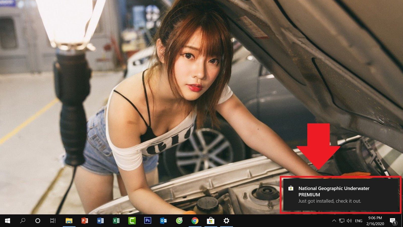Open Windows Search
Screen dimensions: 403x227
tap(23, 221)
